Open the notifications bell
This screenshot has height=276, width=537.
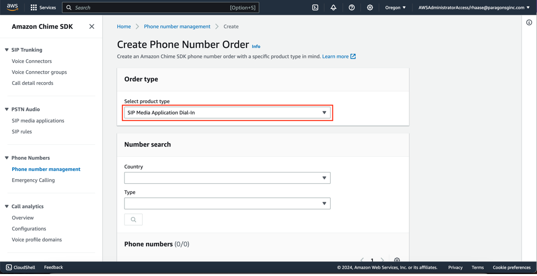pyautogui.click(x=333, y=7)
